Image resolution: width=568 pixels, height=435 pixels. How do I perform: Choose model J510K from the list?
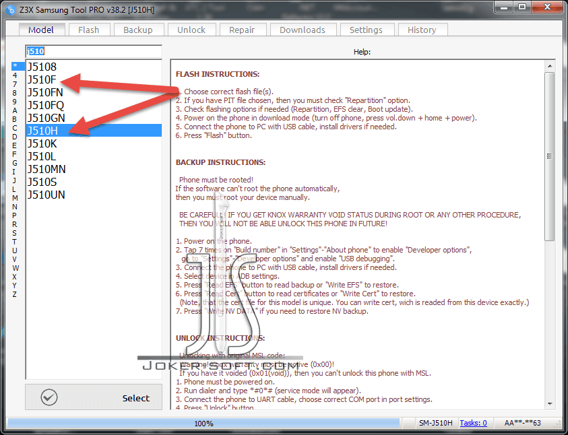click(x=94, y=143)
